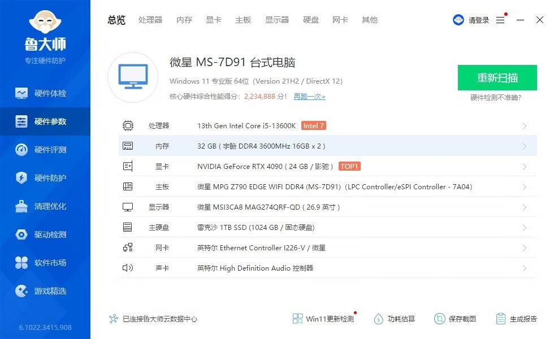Click the 生成报告 label

523,319
